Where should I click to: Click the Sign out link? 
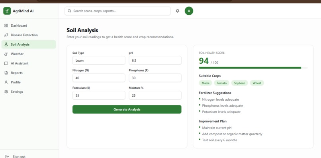[19, 156]
